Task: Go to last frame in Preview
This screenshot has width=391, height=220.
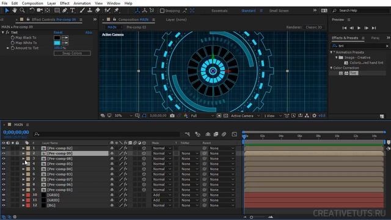Action: point(374,28)
